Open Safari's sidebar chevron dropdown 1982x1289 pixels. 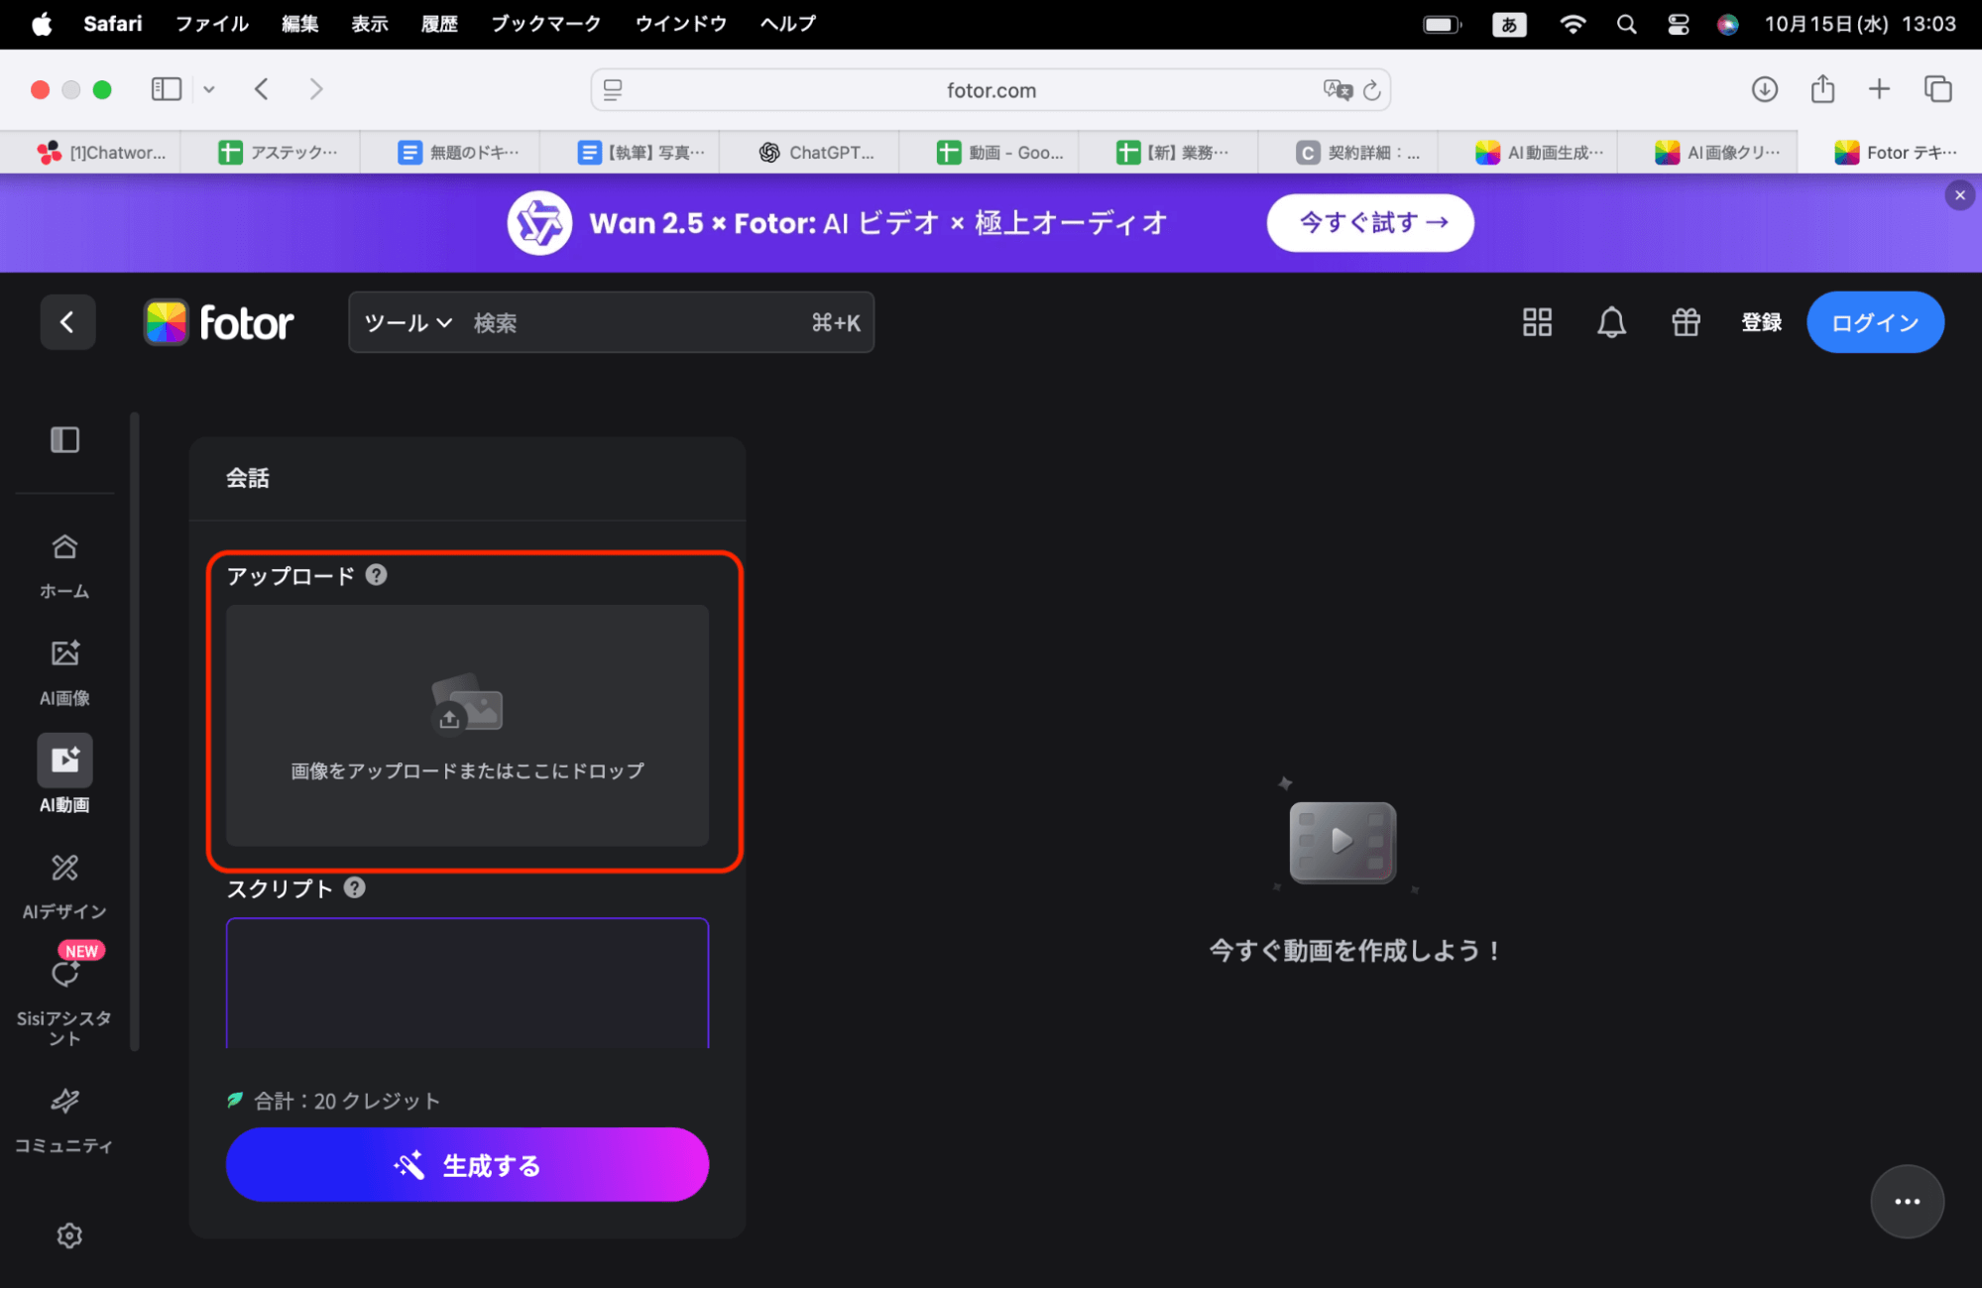pyautogui.click(x=208, y=89)
